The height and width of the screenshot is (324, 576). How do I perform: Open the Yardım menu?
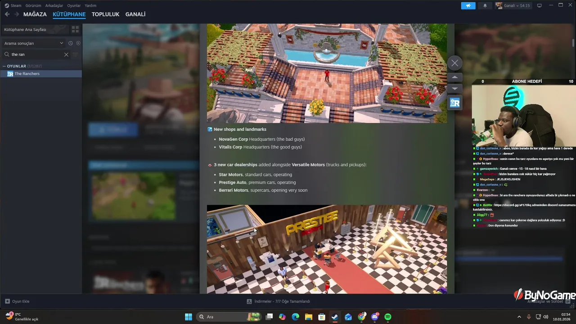[90, 5]
